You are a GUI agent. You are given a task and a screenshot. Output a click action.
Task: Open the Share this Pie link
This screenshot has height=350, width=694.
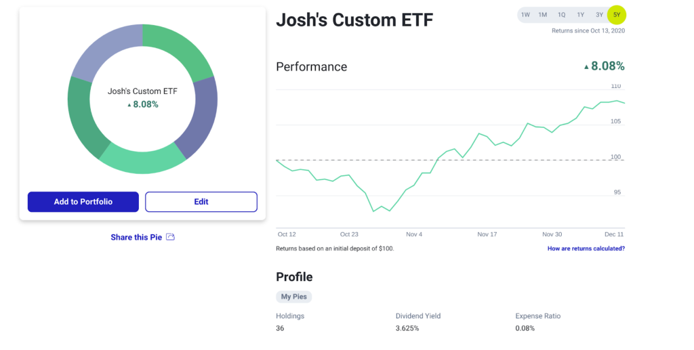136,237
